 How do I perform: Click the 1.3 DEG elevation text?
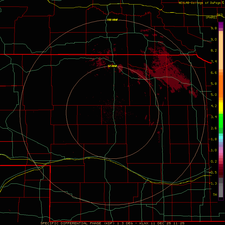click(x=124, y=223)
